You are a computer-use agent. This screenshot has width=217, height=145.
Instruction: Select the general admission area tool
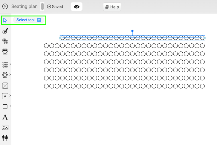pyautogui.click(x=5, y=96)
